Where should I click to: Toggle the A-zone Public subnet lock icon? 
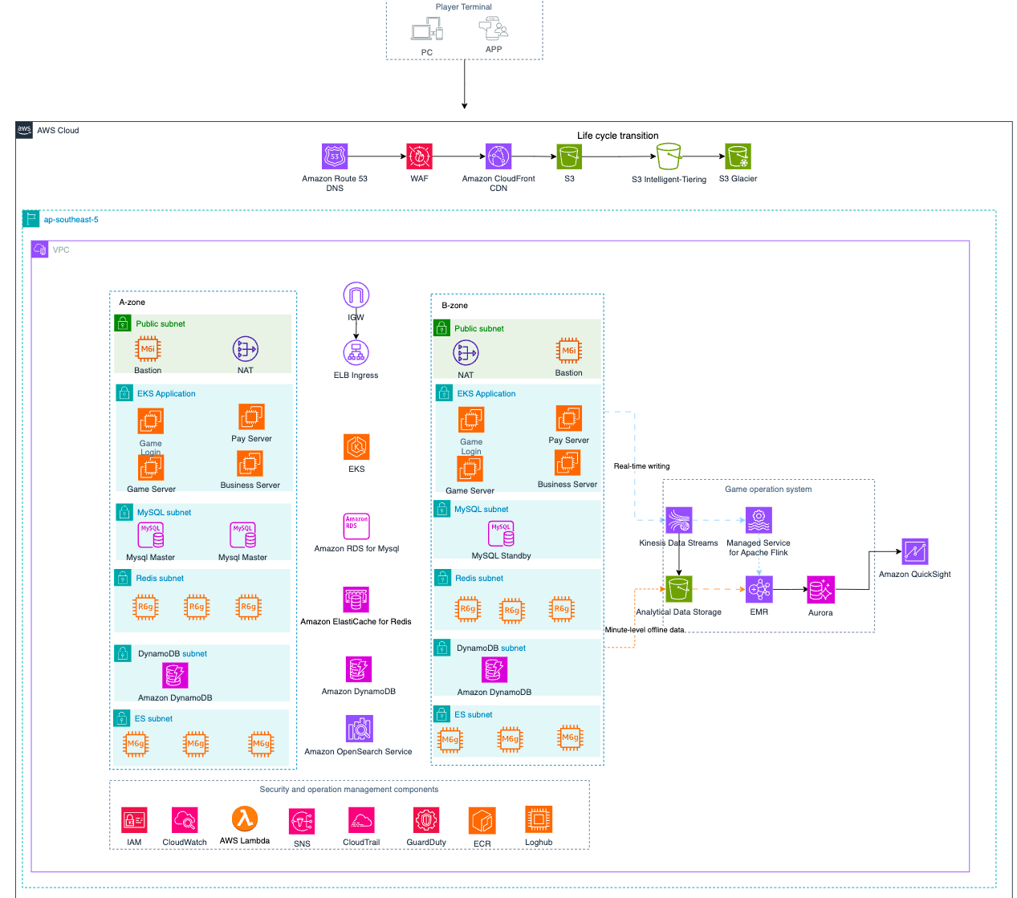(x=122, y=323)
